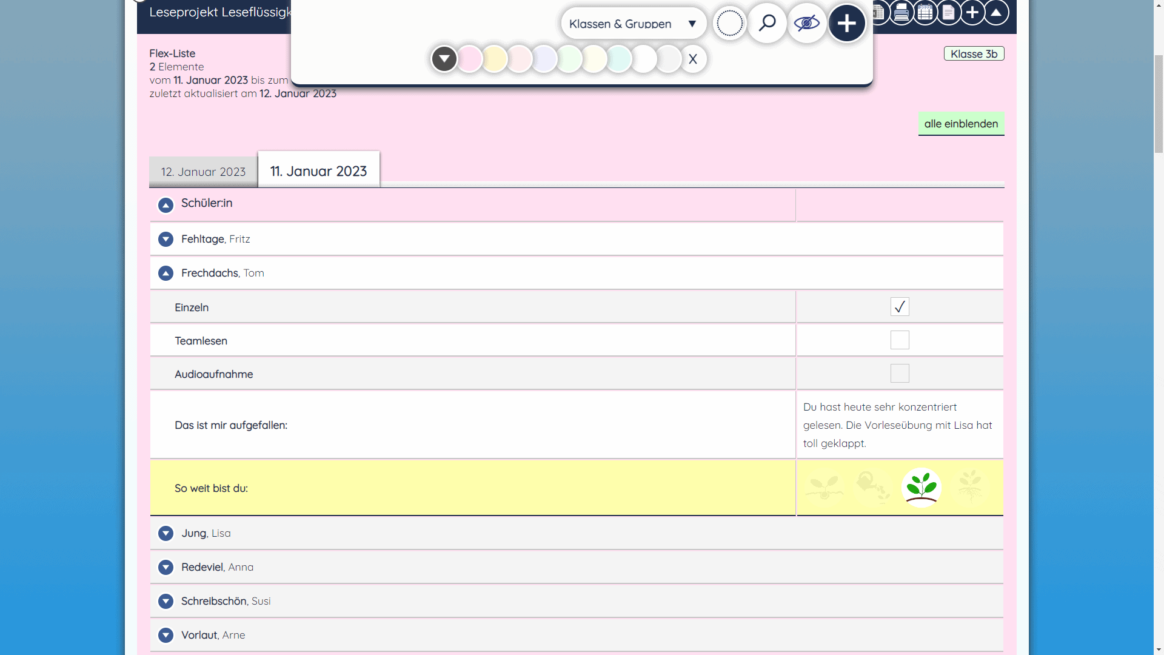Screen dimensions: 1164x655
Task: Click the alle einblenden button
Action: coord(961,124)
